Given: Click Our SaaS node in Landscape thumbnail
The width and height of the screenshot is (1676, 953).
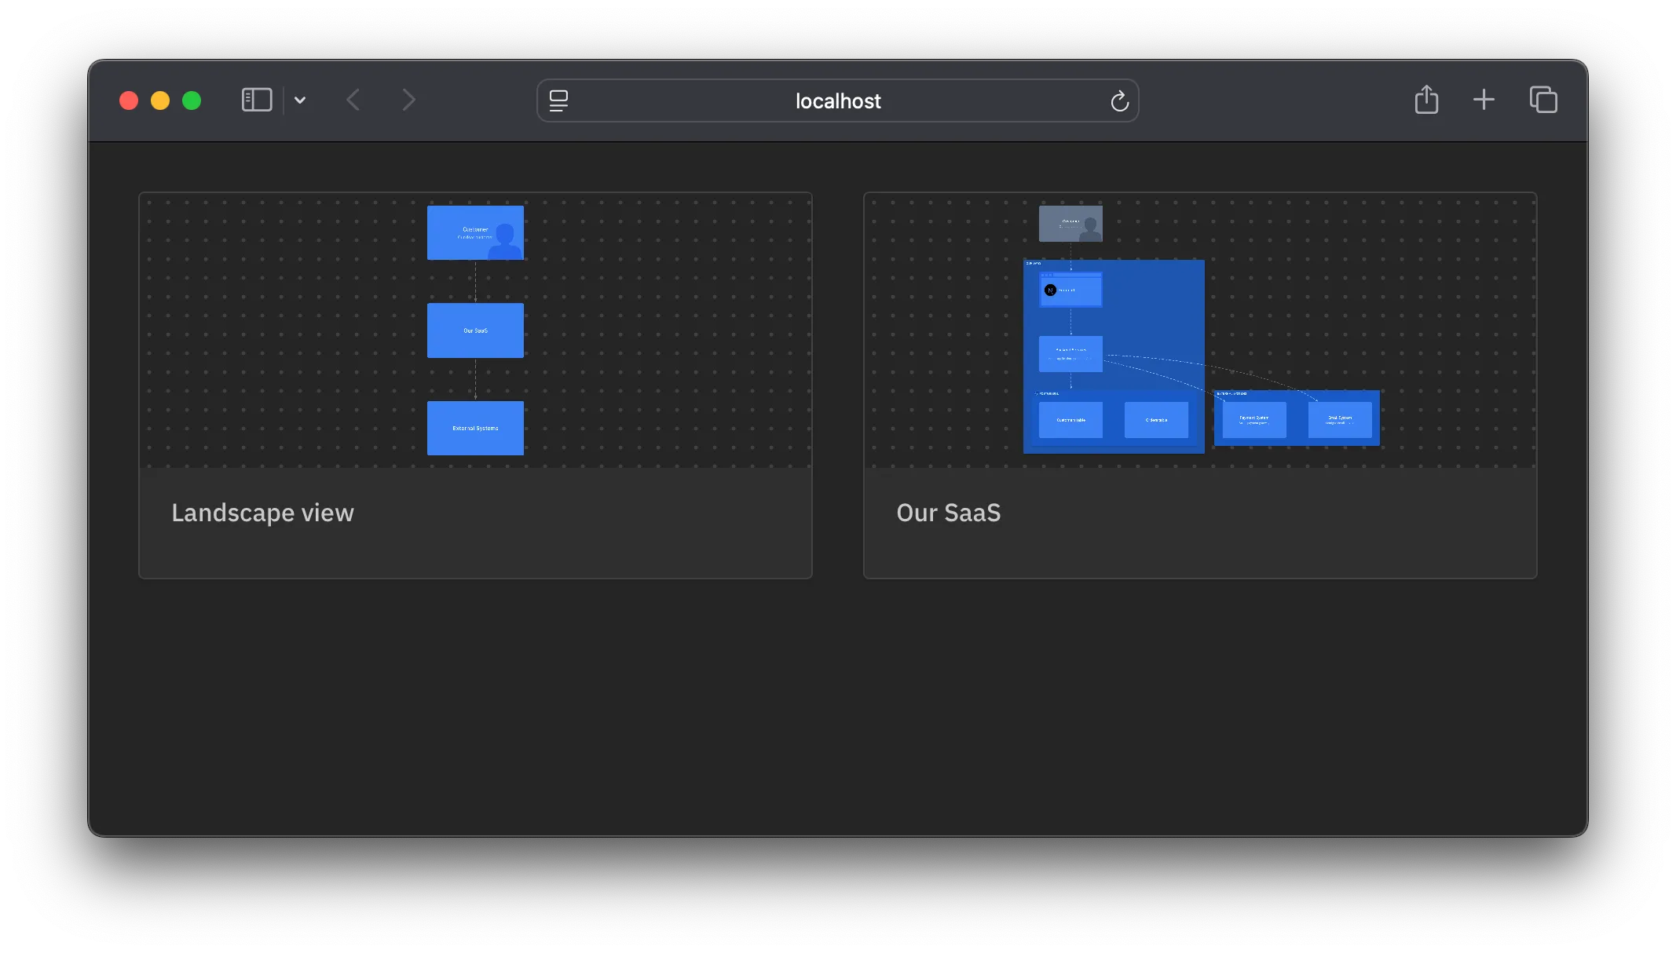Looking at the screenshot, I should pyautogui.click(x=475, y=330).
